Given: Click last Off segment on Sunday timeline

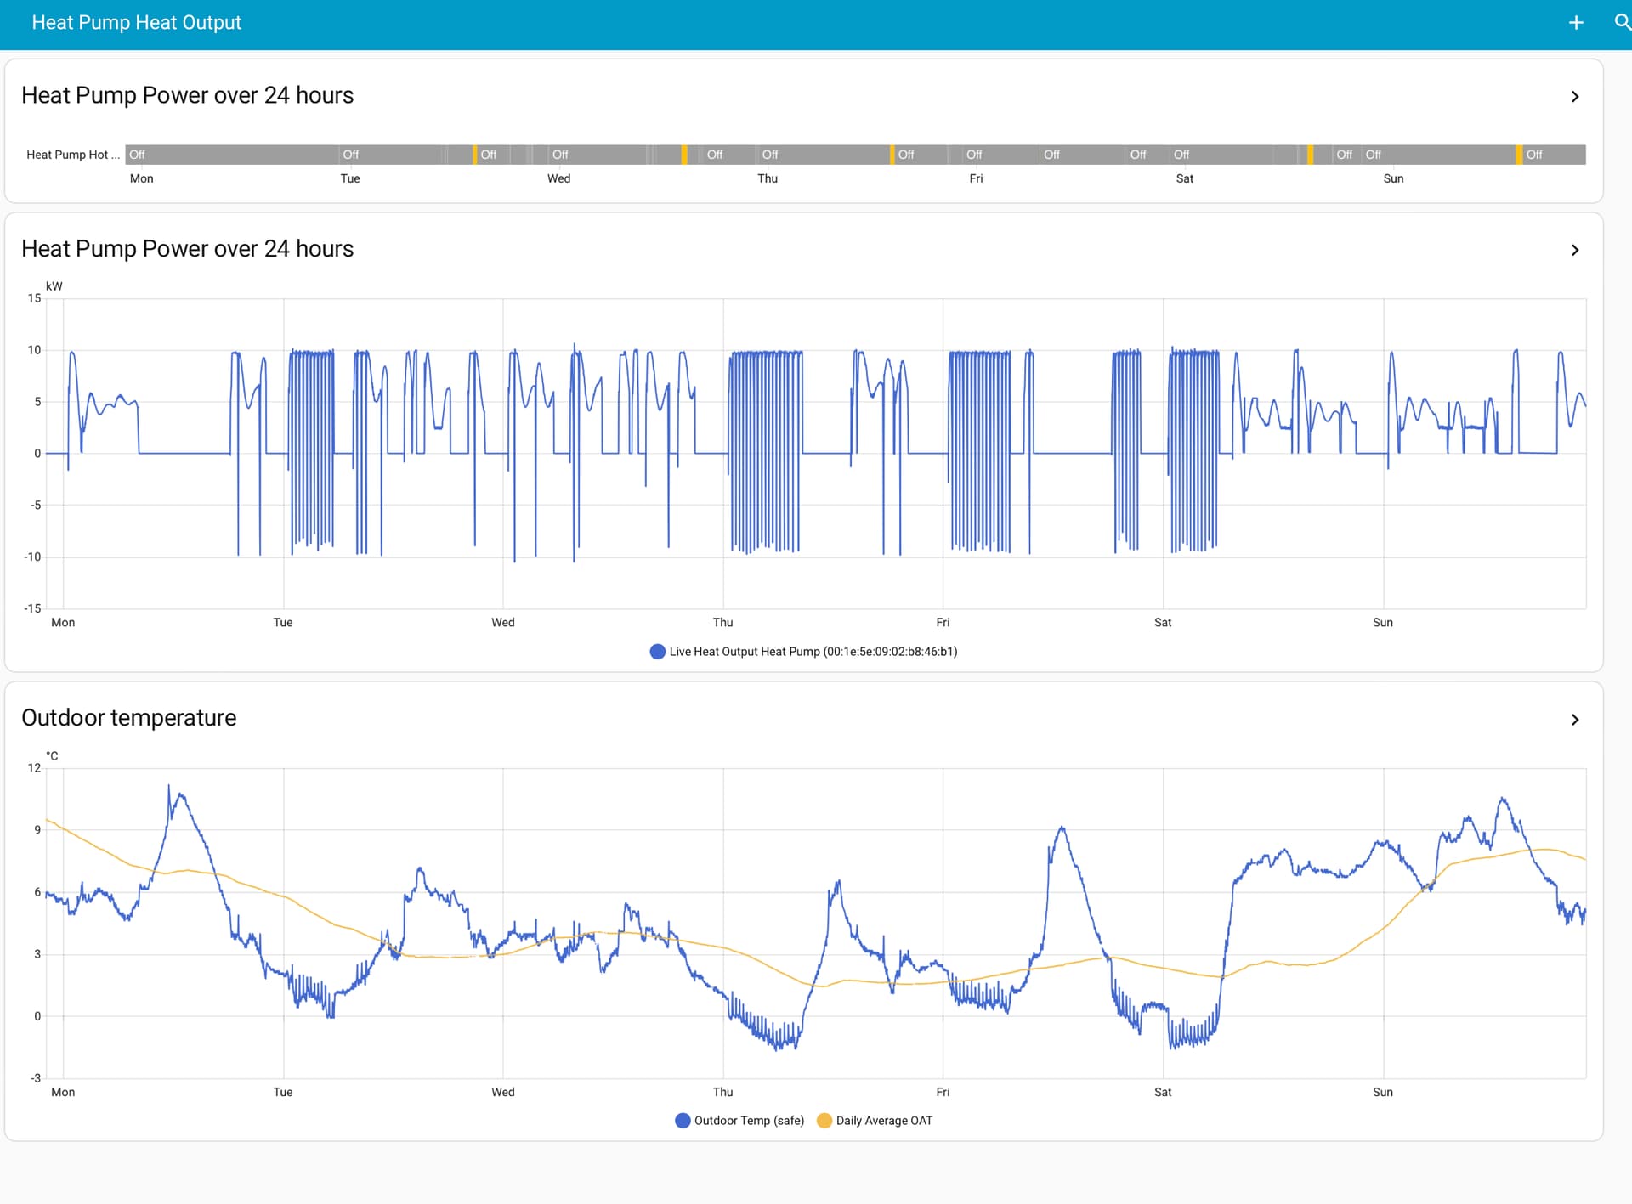Looking at the screenshot, I should (1554, 155).
